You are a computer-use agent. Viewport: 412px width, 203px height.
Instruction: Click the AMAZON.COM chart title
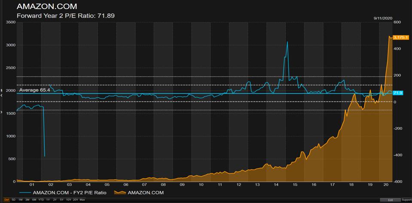coord(47,6)
